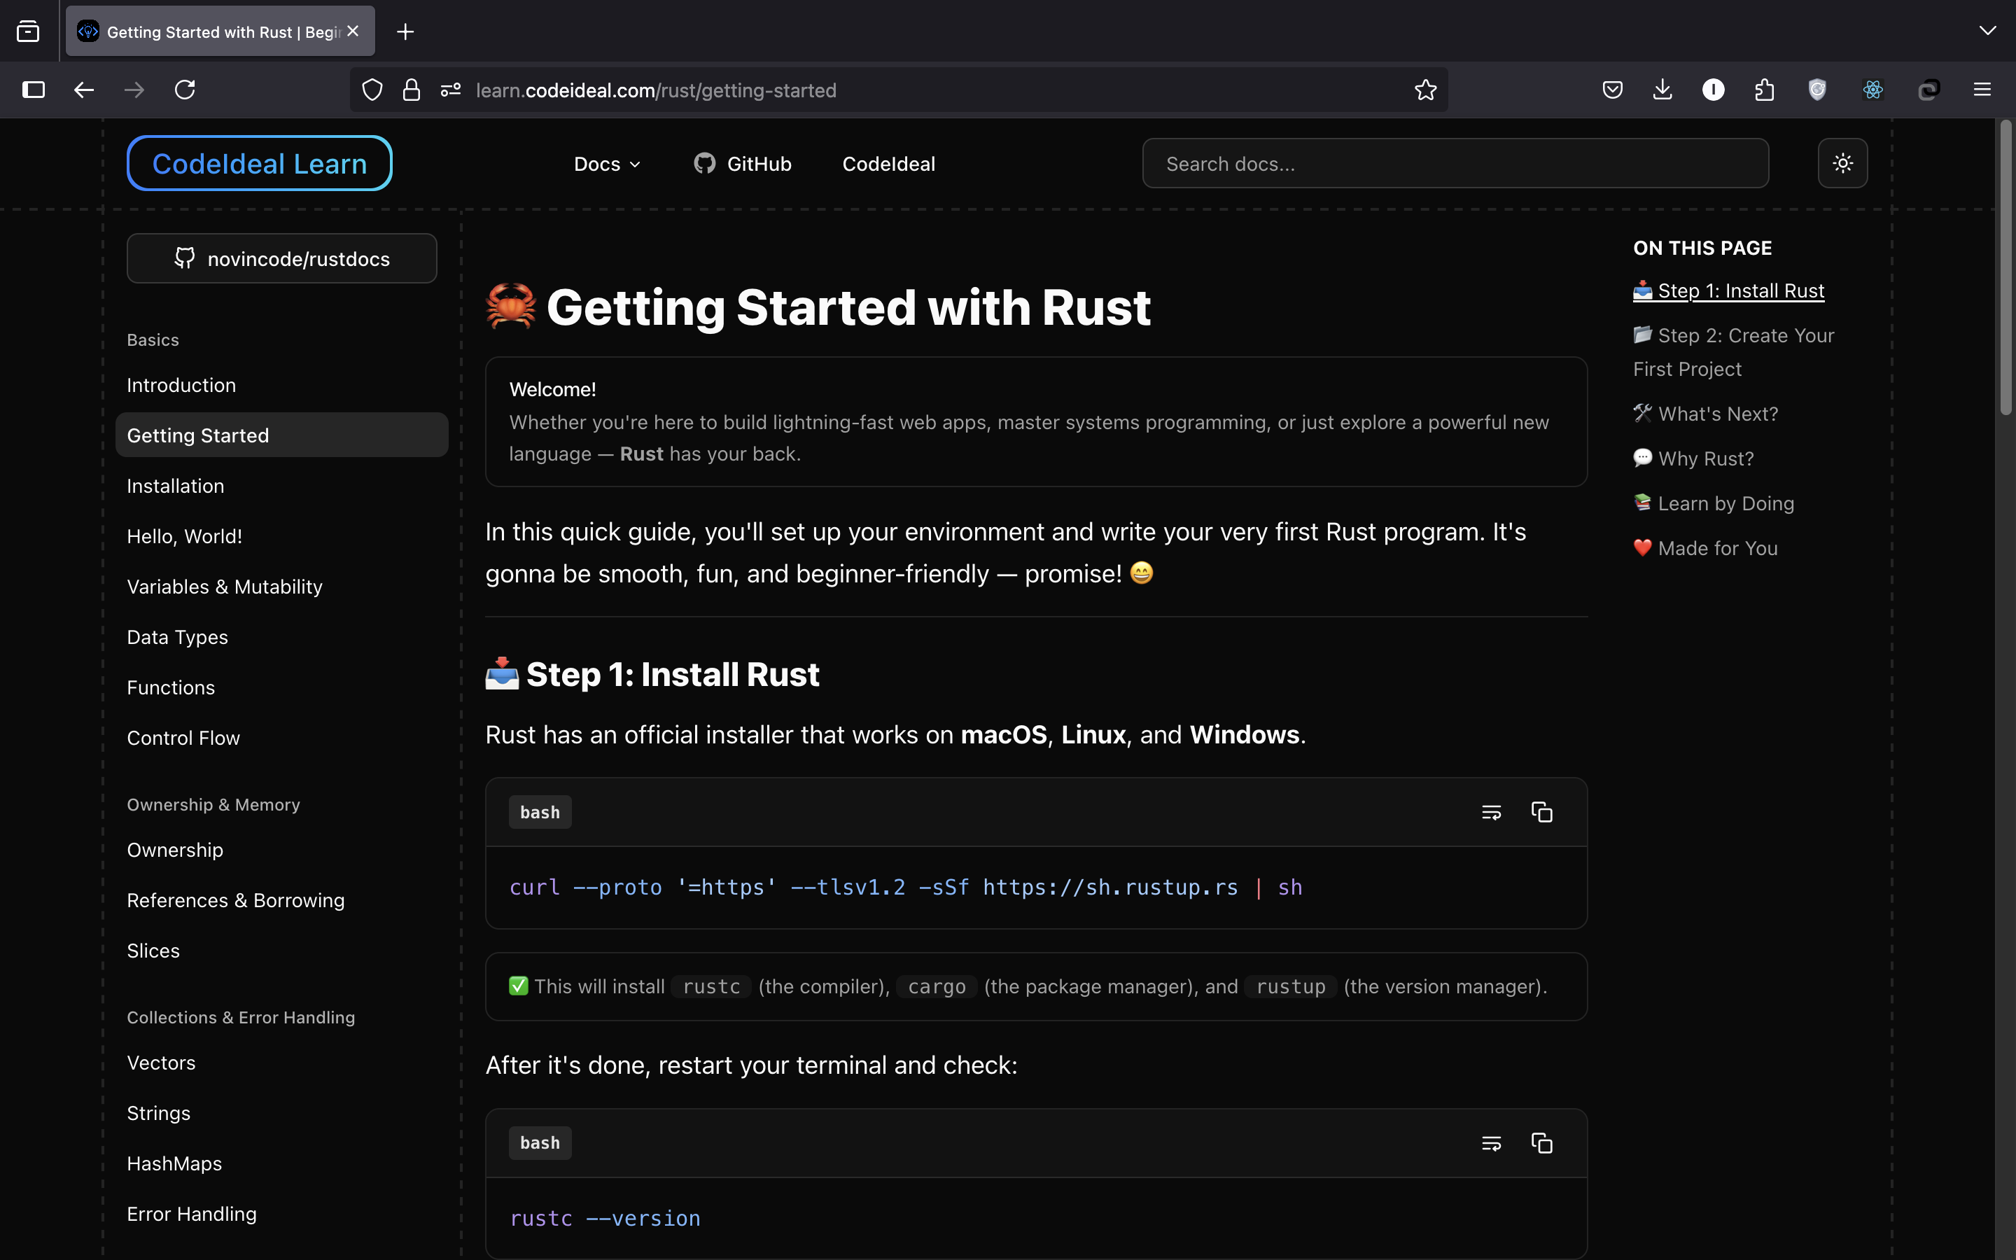Open the list all tabs chevron
This screenshot has width=2016, height=1260.
point(1987,31)
